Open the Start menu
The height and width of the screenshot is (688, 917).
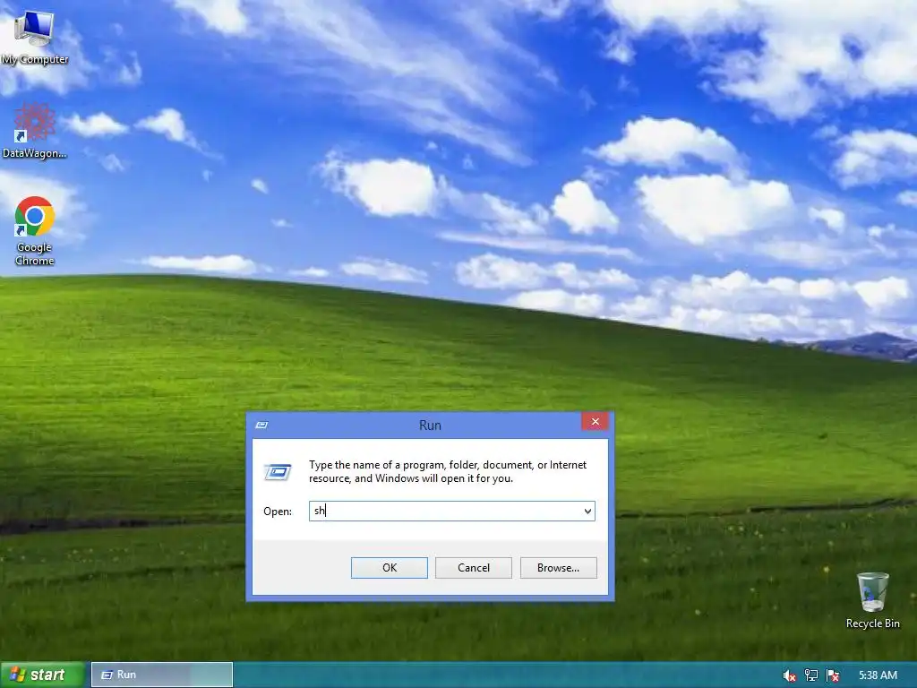point(42,675)
